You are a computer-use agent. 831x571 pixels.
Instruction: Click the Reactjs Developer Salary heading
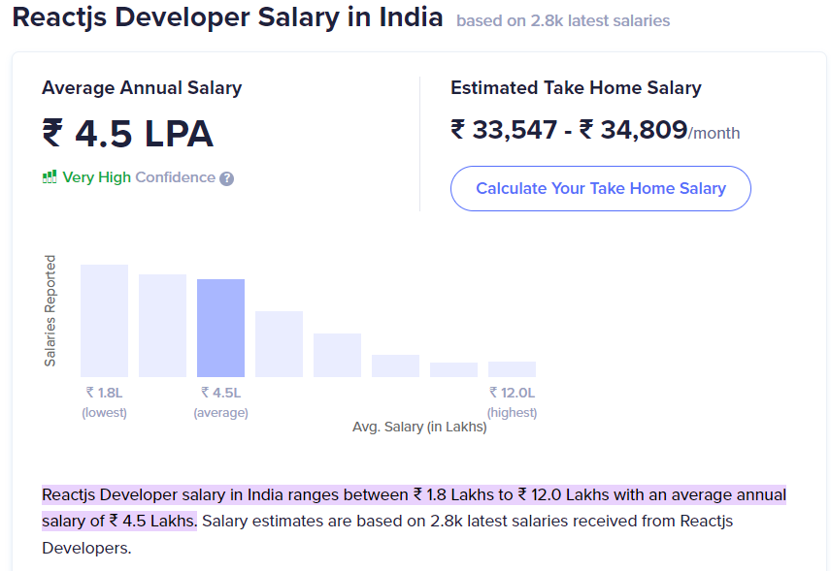[223, 17]
